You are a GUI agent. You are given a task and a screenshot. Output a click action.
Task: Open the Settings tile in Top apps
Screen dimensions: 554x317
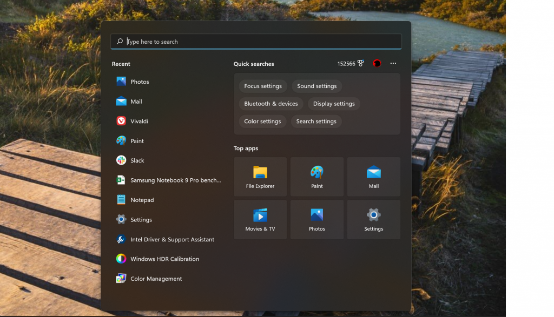coord(373,219)
